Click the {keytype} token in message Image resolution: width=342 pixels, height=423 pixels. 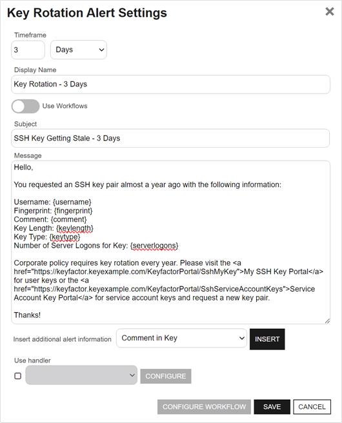pyautogui.click(x=65, y=237)
